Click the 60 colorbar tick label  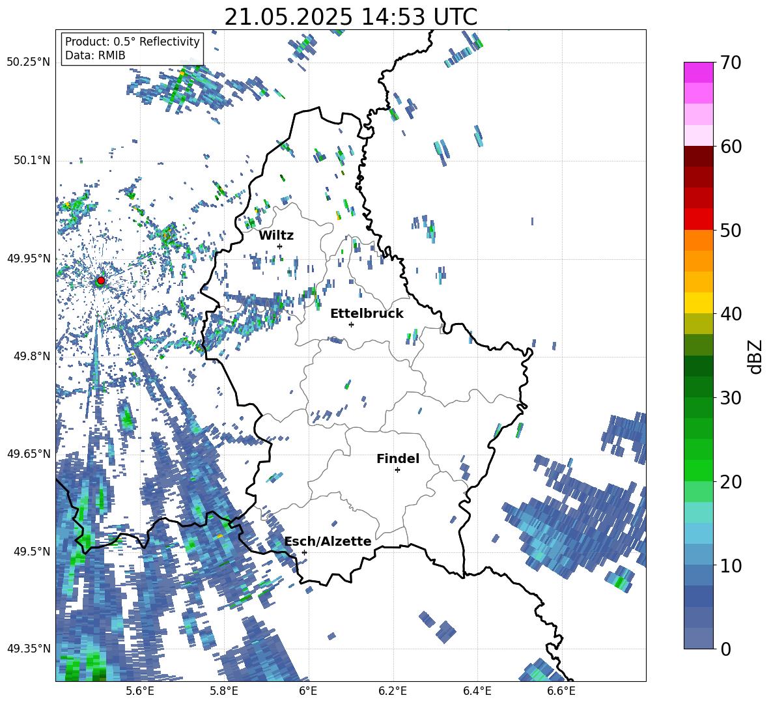click(x=731, y=147)
